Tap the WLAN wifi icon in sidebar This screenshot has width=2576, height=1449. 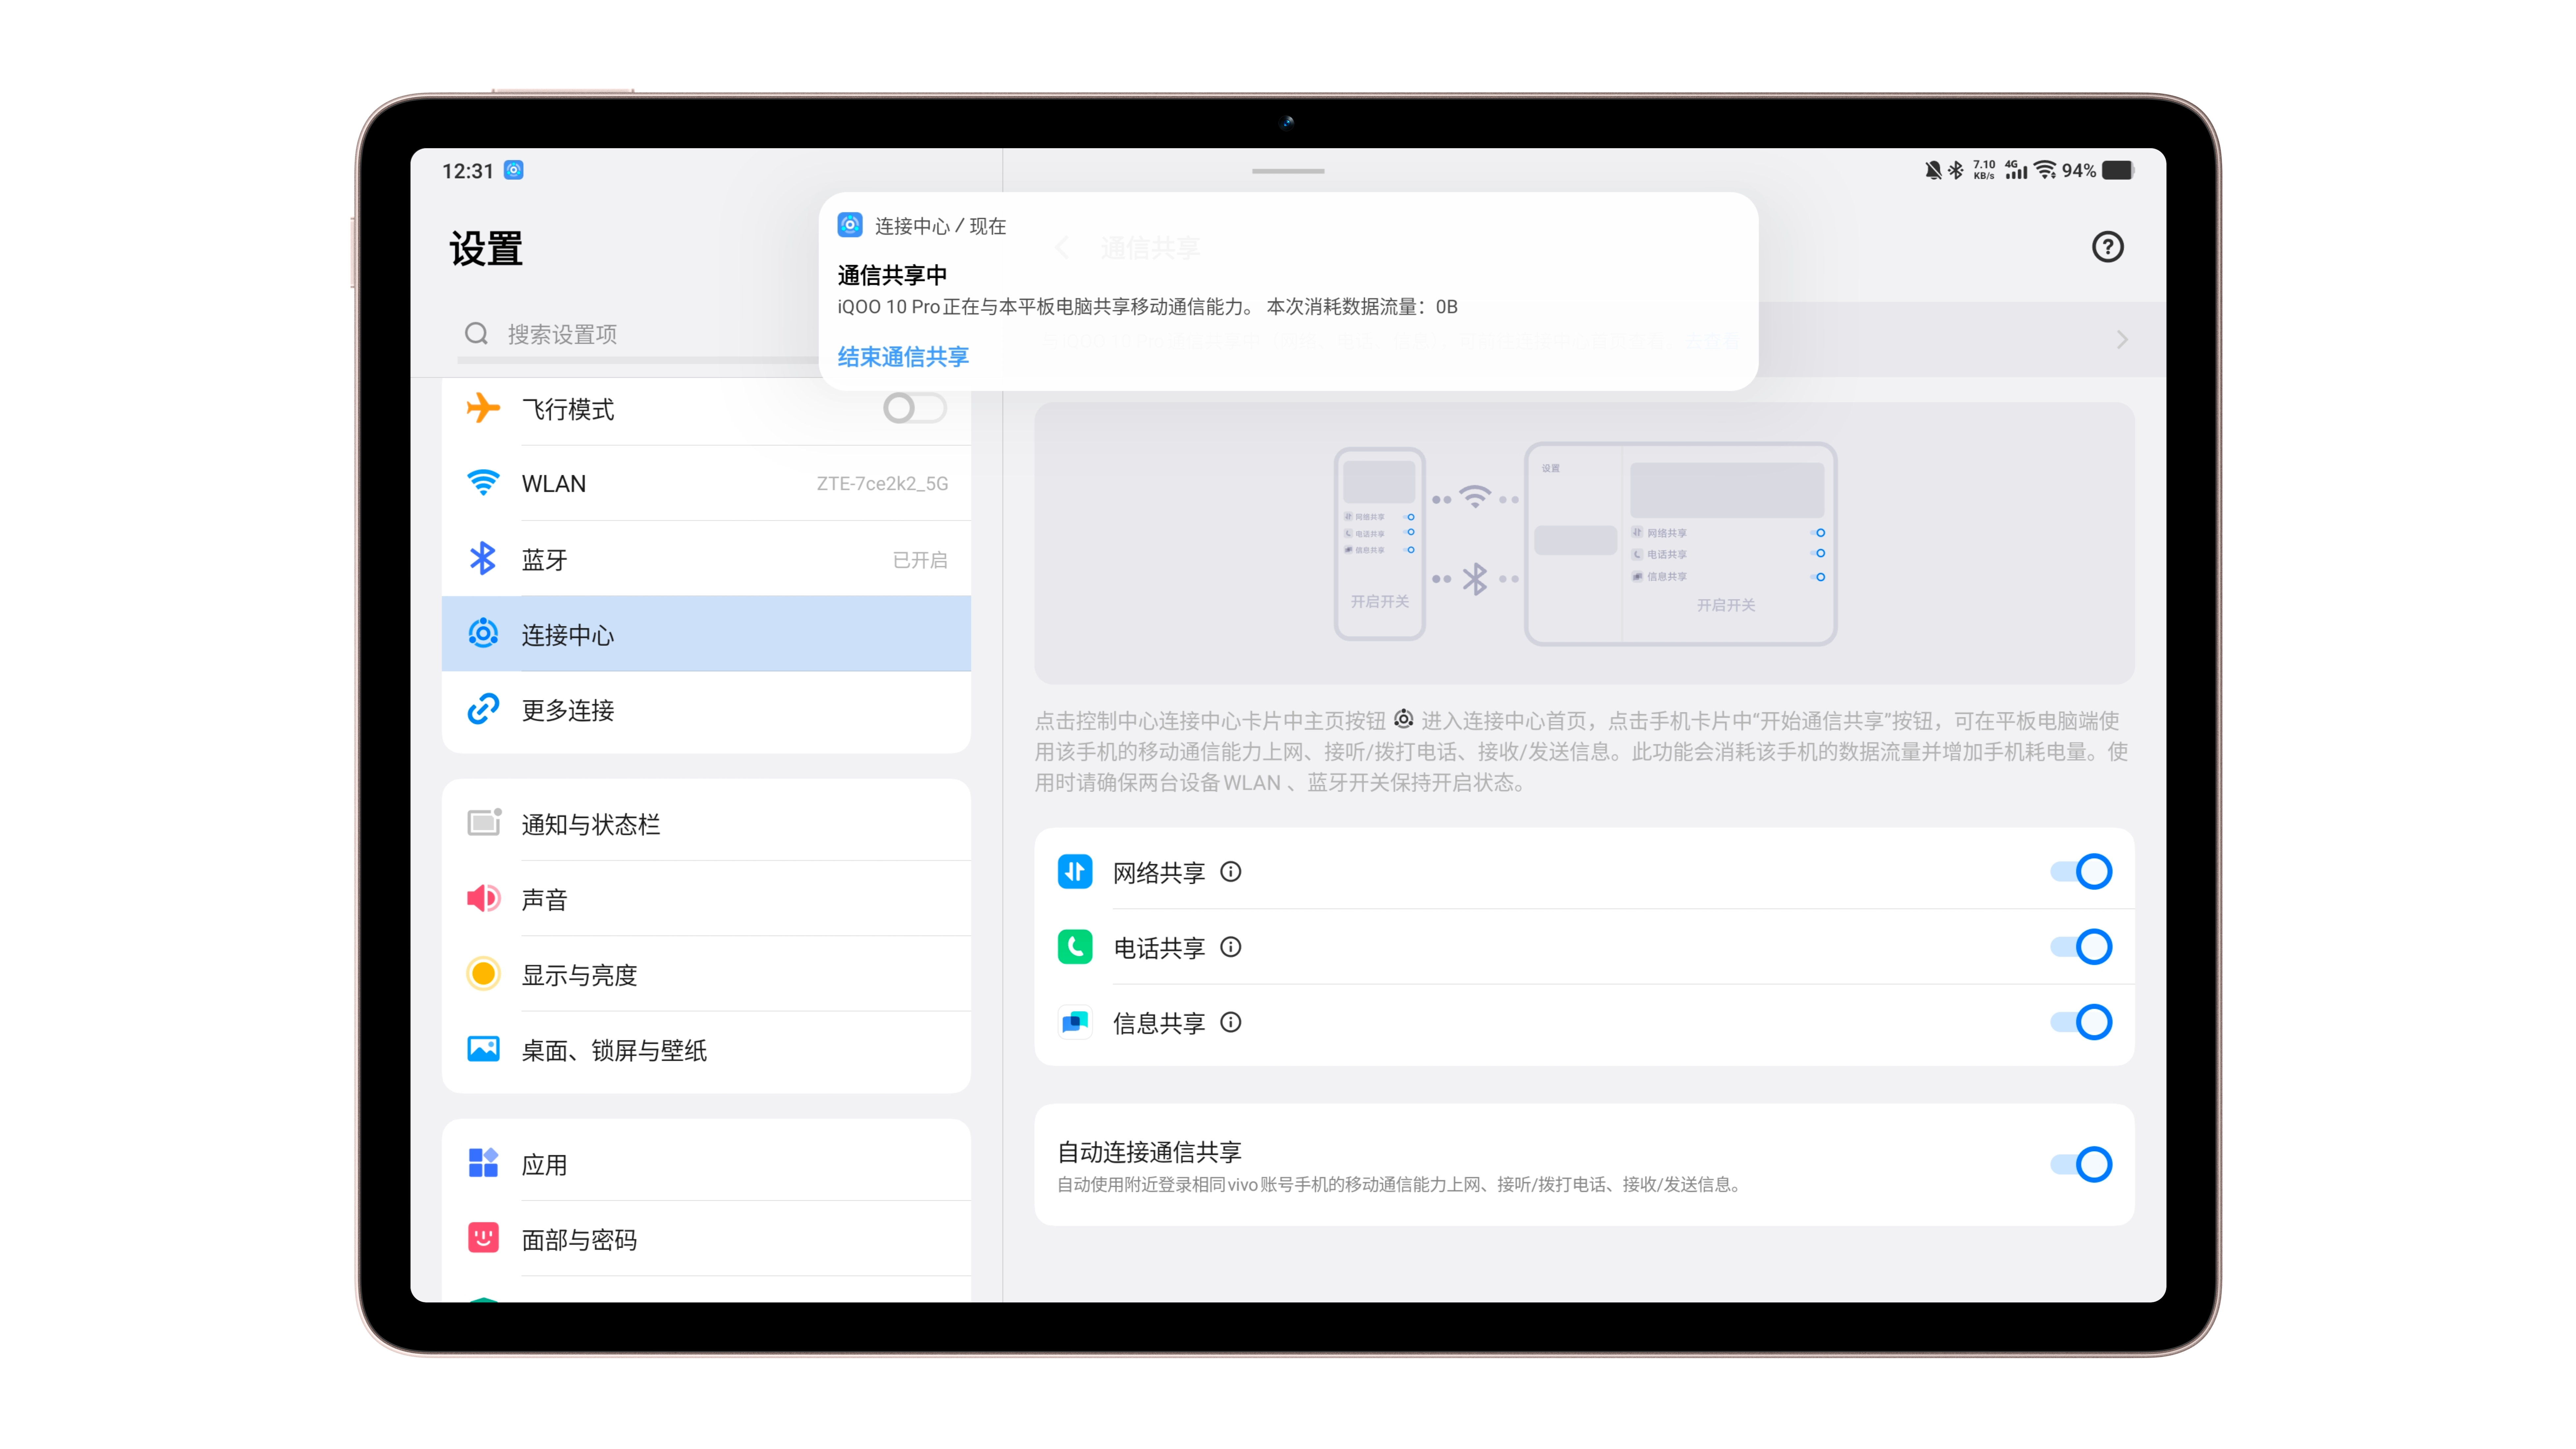483,483
